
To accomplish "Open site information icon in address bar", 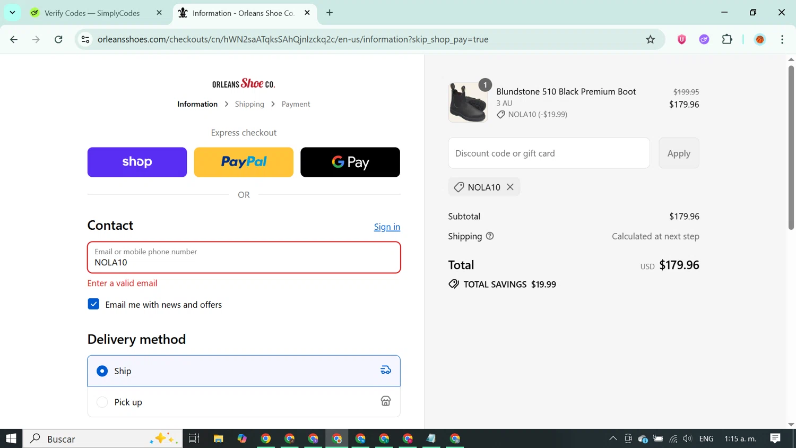I will [x=85, y=39].
